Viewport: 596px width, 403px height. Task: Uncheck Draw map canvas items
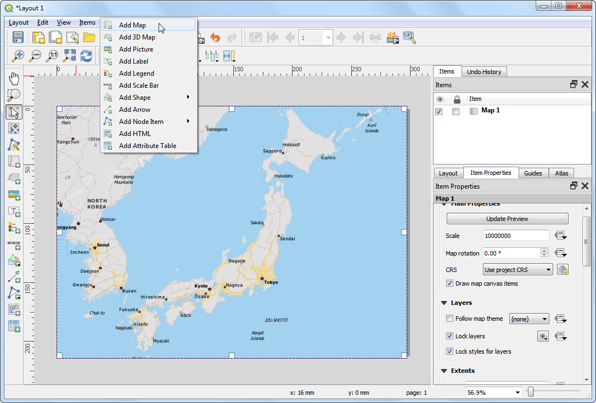[450, 283]
